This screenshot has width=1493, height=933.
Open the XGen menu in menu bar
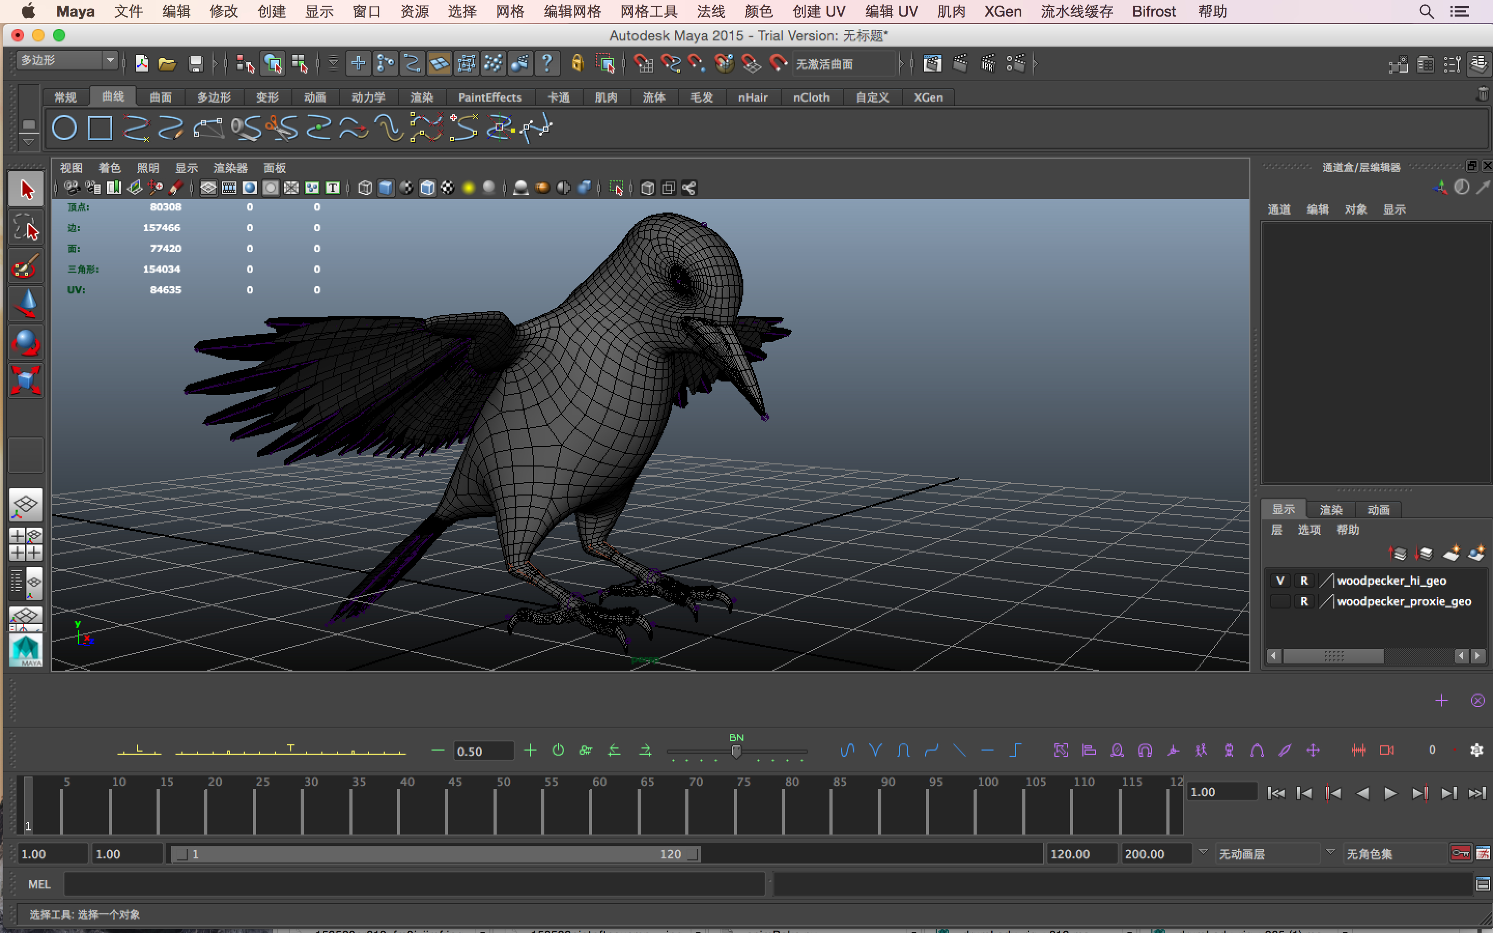click(1002, 11)
